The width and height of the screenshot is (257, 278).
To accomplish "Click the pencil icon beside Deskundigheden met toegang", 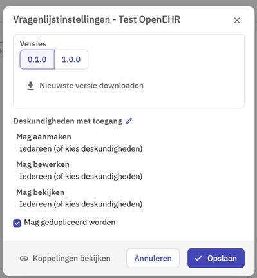I will click(x=129, y=121).
